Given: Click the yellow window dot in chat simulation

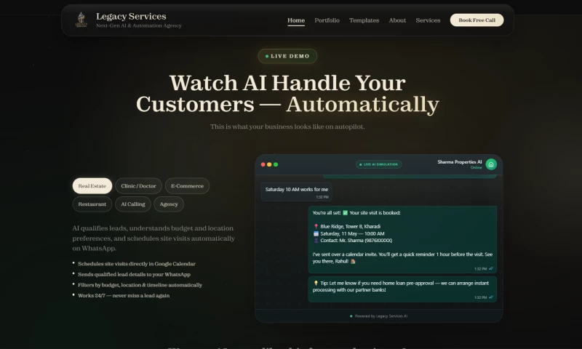Looking at the screenshot, I should tap(269, 164).
